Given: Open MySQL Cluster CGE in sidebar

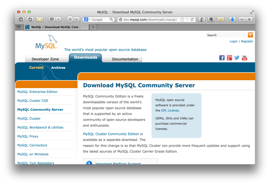Looking at the screenshot, I should click(x=33, y=101).
